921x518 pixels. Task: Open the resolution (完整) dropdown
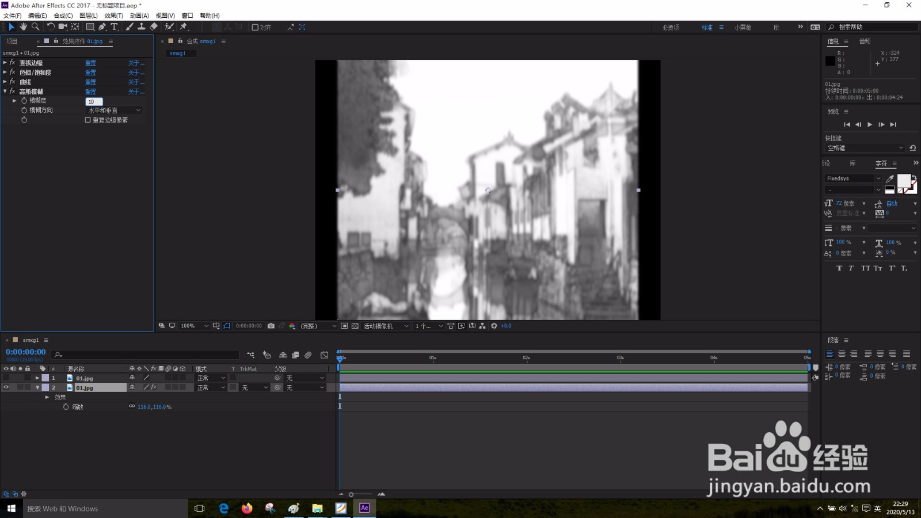coord(318,326)
